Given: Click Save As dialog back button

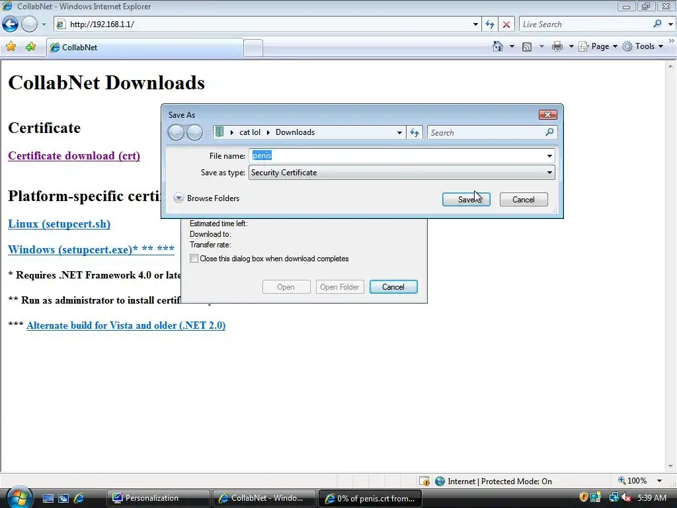Looking at the screenshot, I should tap(176, 132).
